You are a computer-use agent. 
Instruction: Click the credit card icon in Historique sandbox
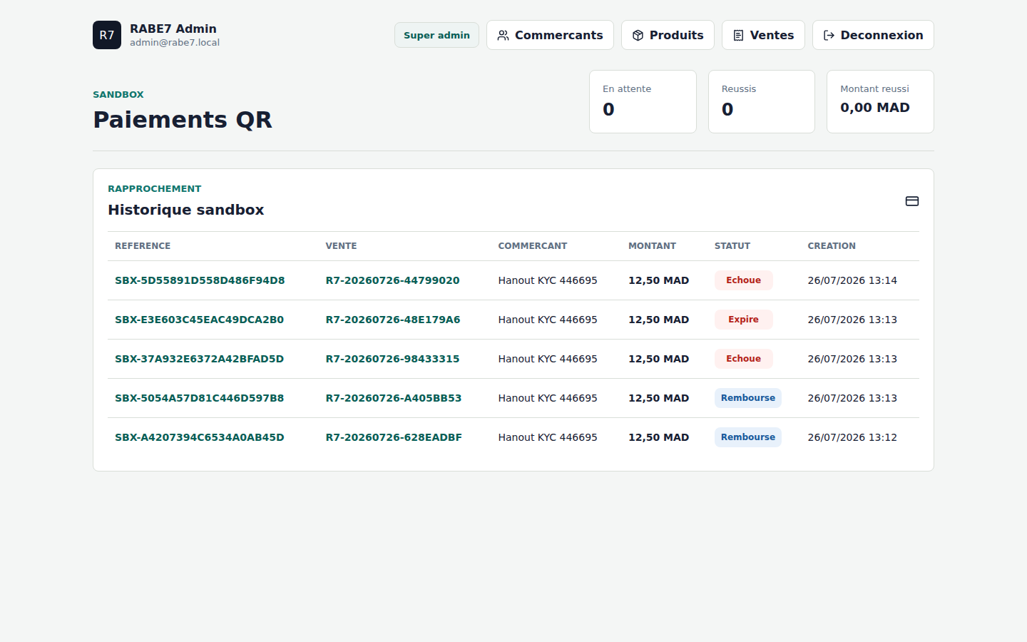[911, 201]
